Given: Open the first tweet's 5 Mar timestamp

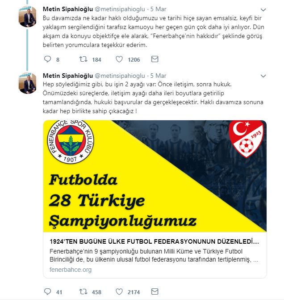Looking at the screenshot, I should click(x=158, y=9).
